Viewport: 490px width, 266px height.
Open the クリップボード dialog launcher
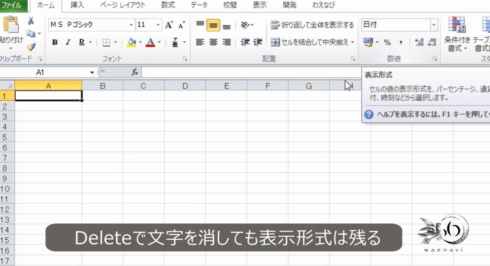click(x=40, y=59)
